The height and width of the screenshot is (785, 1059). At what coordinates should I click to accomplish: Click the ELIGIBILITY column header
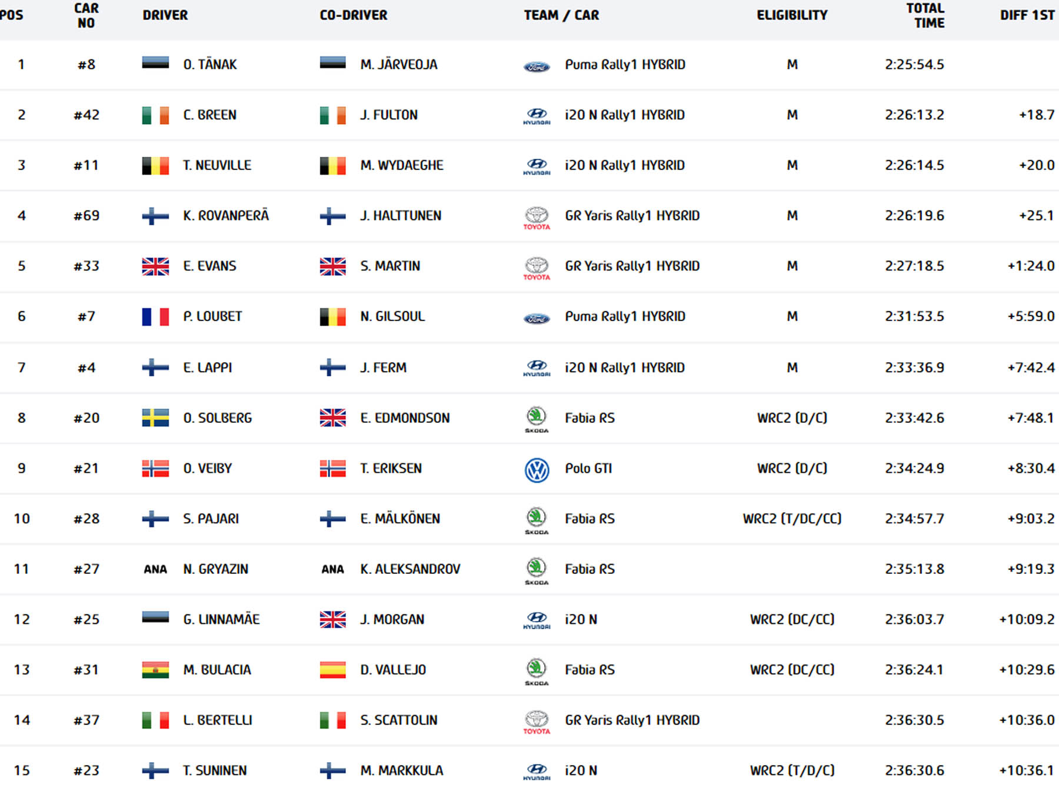coord(792,15)
